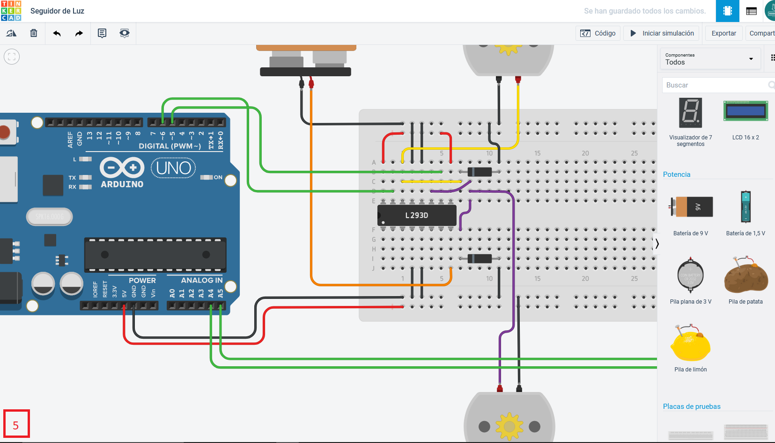Screen dimensions: 775x443
Task: Click the Placas de pruebas heading
Action: [x=692, y=407]
